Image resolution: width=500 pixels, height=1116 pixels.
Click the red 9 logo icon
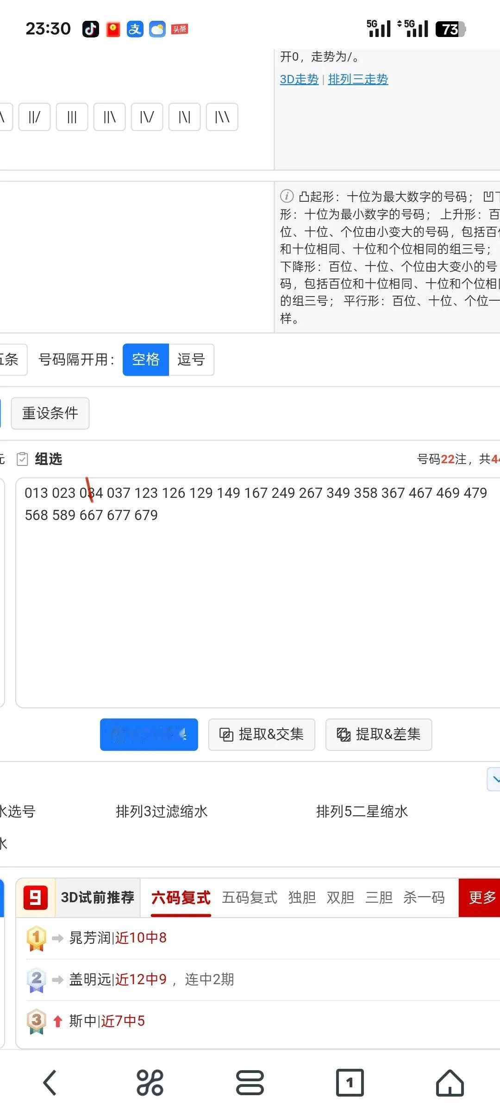[36, 898]
